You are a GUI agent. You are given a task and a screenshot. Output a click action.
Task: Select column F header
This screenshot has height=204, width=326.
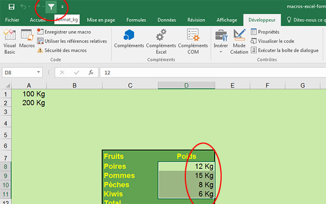[267, 85]
